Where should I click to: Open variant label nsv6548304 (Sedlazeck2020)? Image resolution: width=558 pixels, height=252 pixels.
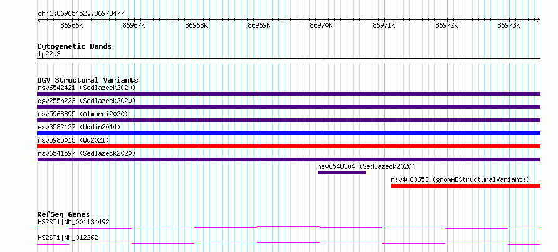pos(367,166)
